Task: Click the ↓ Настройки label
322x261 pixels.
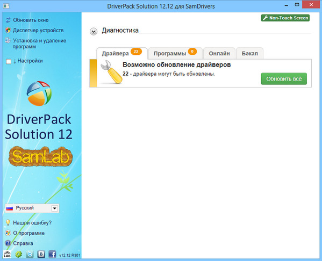Action: click(x=28, y=61)
